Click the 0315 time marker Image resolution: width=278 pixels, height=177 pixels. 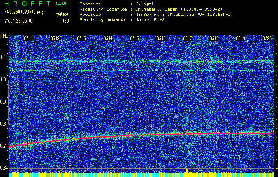tap(134, 38)
